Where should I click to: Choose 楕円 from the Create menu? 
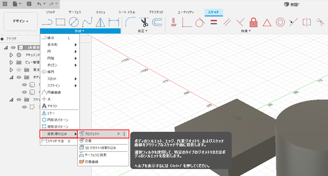click(x=60, y=72)
